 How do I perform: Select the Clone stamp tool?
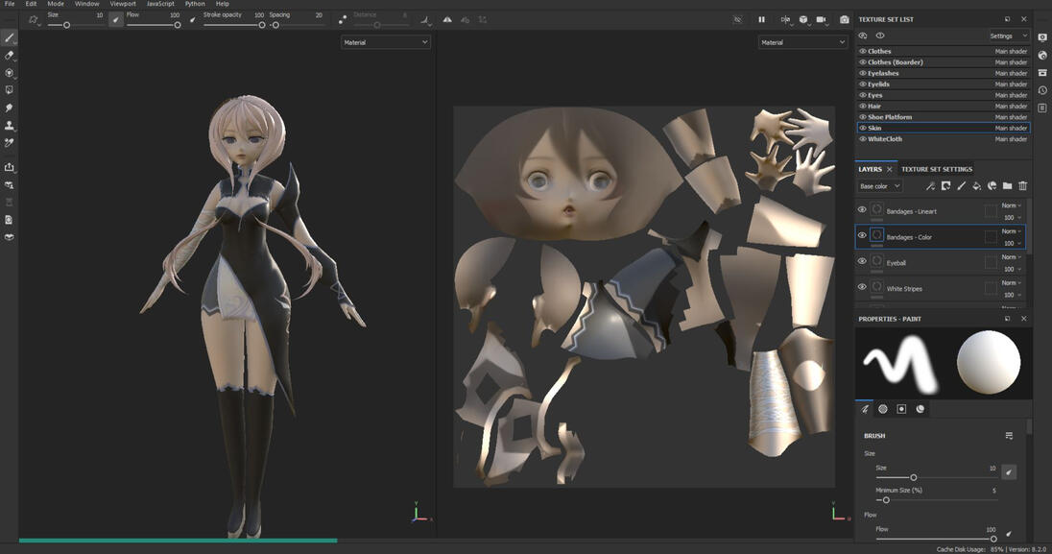(10, 125)
